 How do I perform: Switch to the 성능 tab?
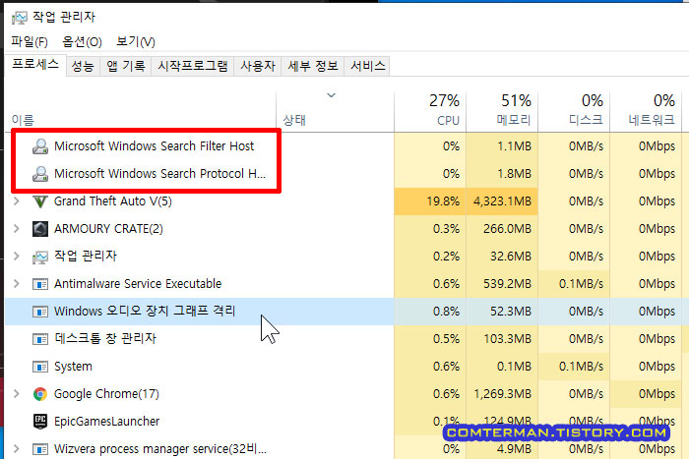point(83,66)
